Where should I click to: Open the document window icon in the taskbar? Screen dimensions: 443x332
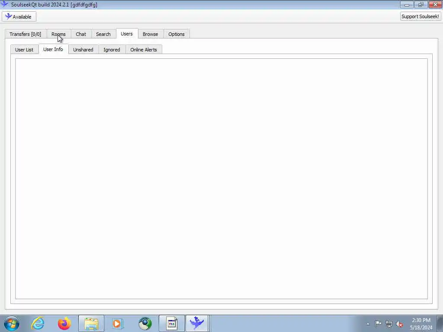point(171,323)
